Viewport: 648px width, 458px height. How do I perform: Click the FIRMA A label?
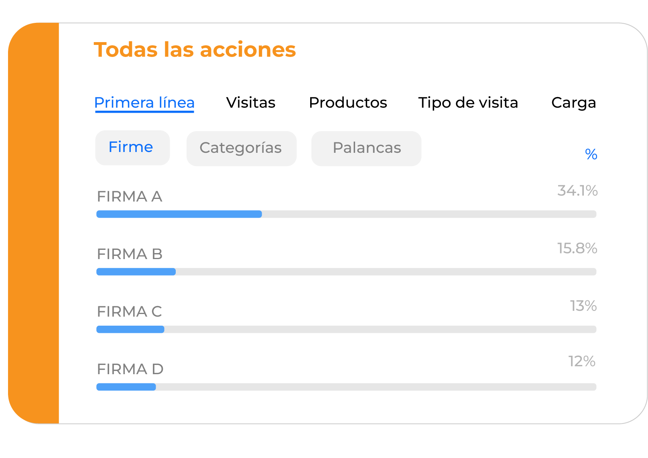point(130,197)
